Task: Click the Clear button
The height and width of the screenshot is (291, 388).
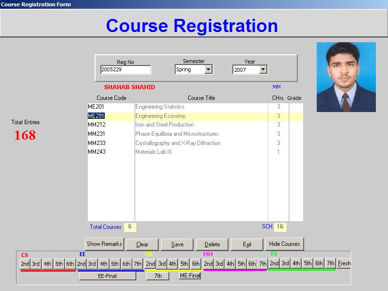Action: click(142, 244)
